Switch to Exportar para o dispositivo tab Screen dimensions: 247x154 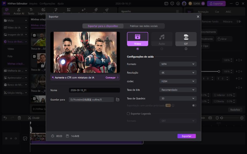[x=103, y=26]
